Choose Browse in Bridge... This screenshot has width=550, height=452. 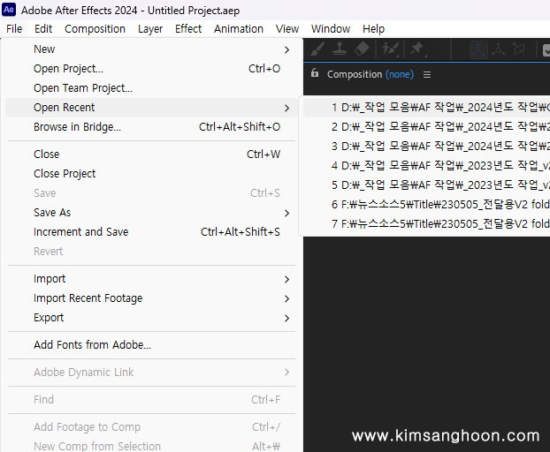point(151,127)
